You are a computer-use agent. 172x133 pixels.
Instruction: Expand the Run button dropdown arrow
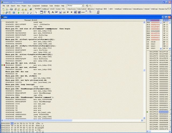coord(21,13)
